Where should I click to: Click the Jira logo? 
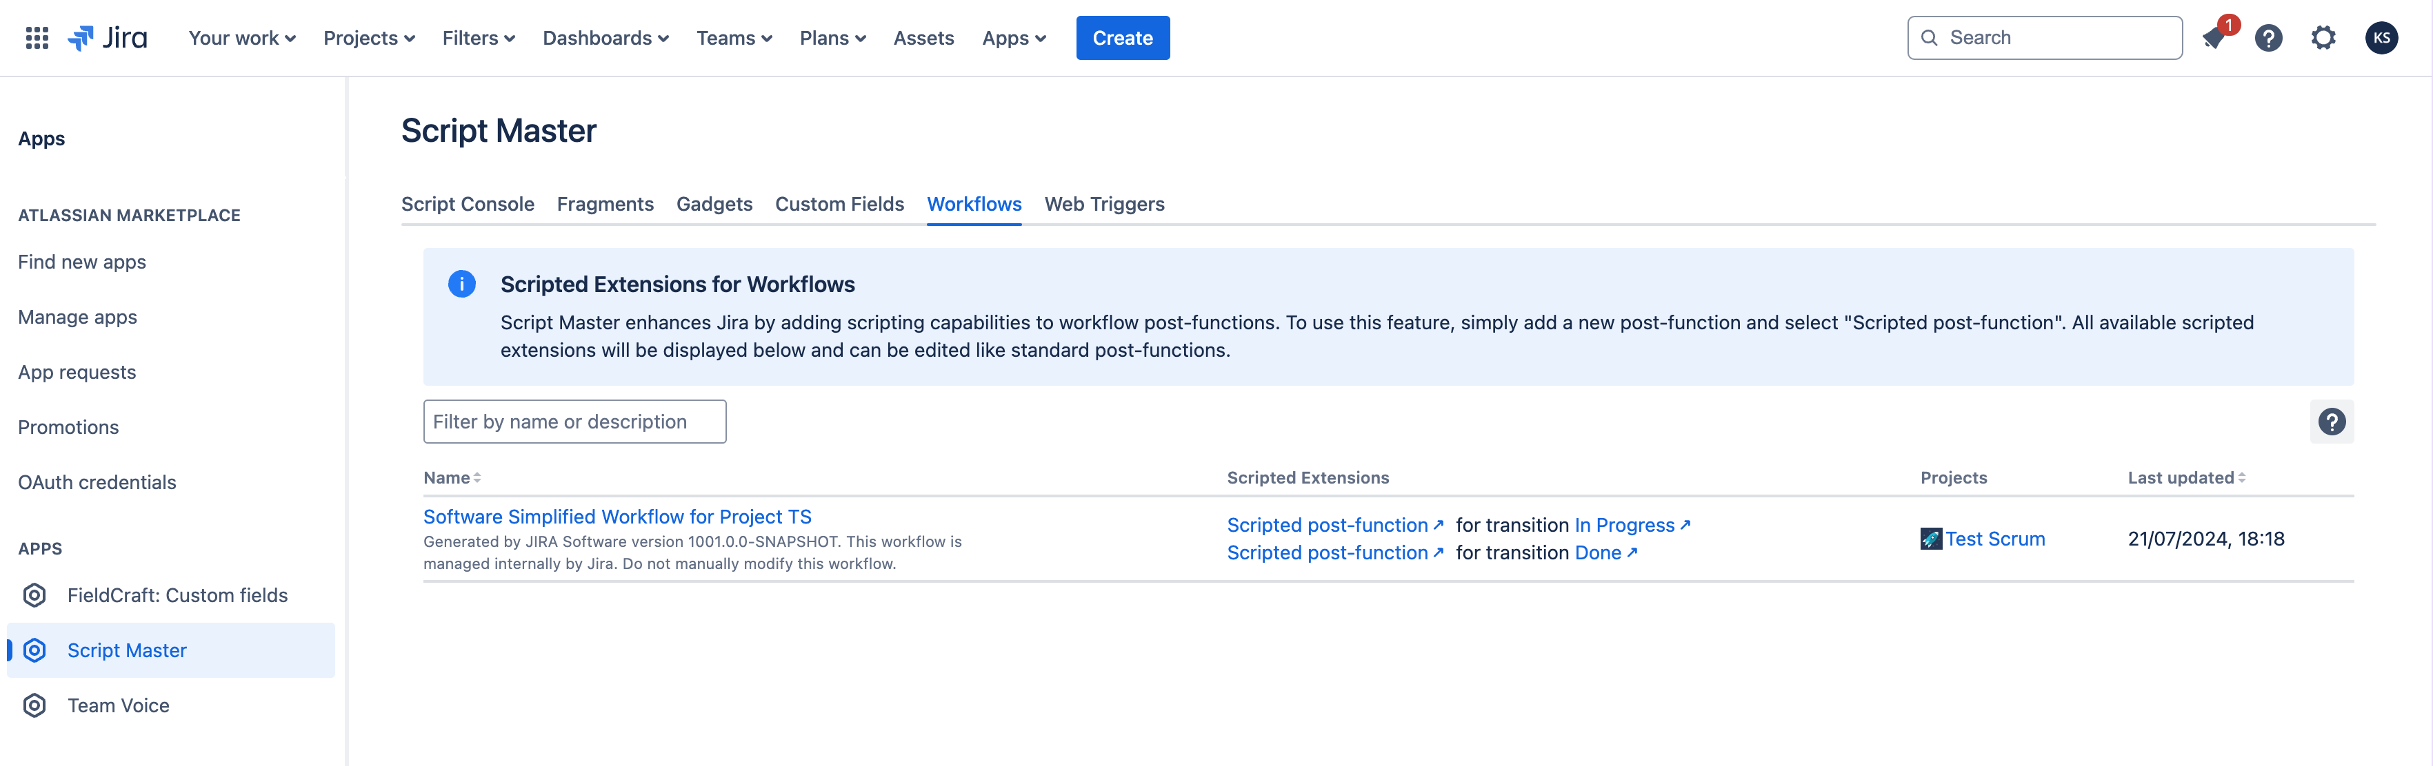108,38
